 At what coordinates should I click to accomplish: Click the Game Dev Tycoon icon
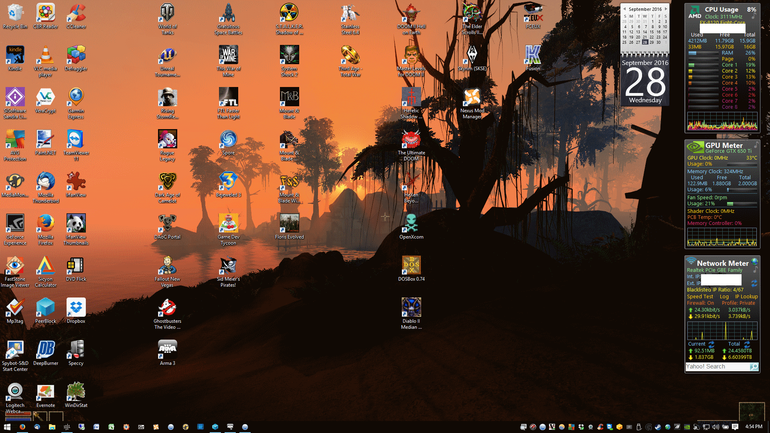coord(228,230)
